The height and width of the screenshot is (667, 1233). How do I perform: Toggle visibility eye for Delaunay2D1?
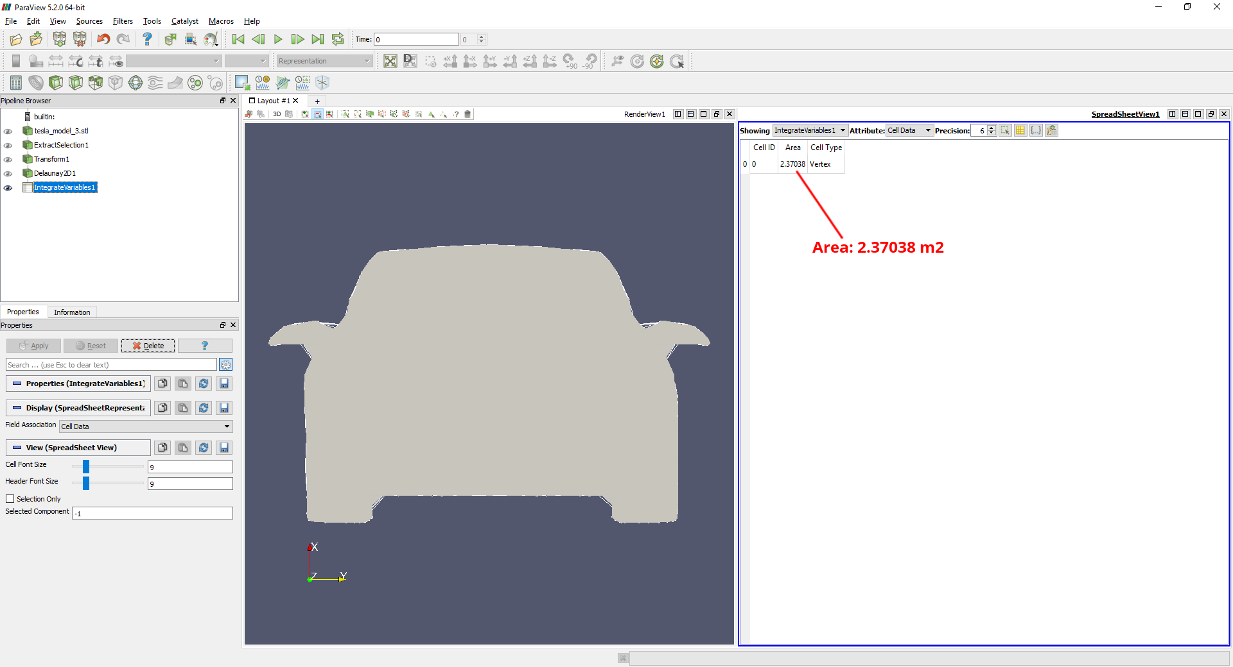(8, 174)
